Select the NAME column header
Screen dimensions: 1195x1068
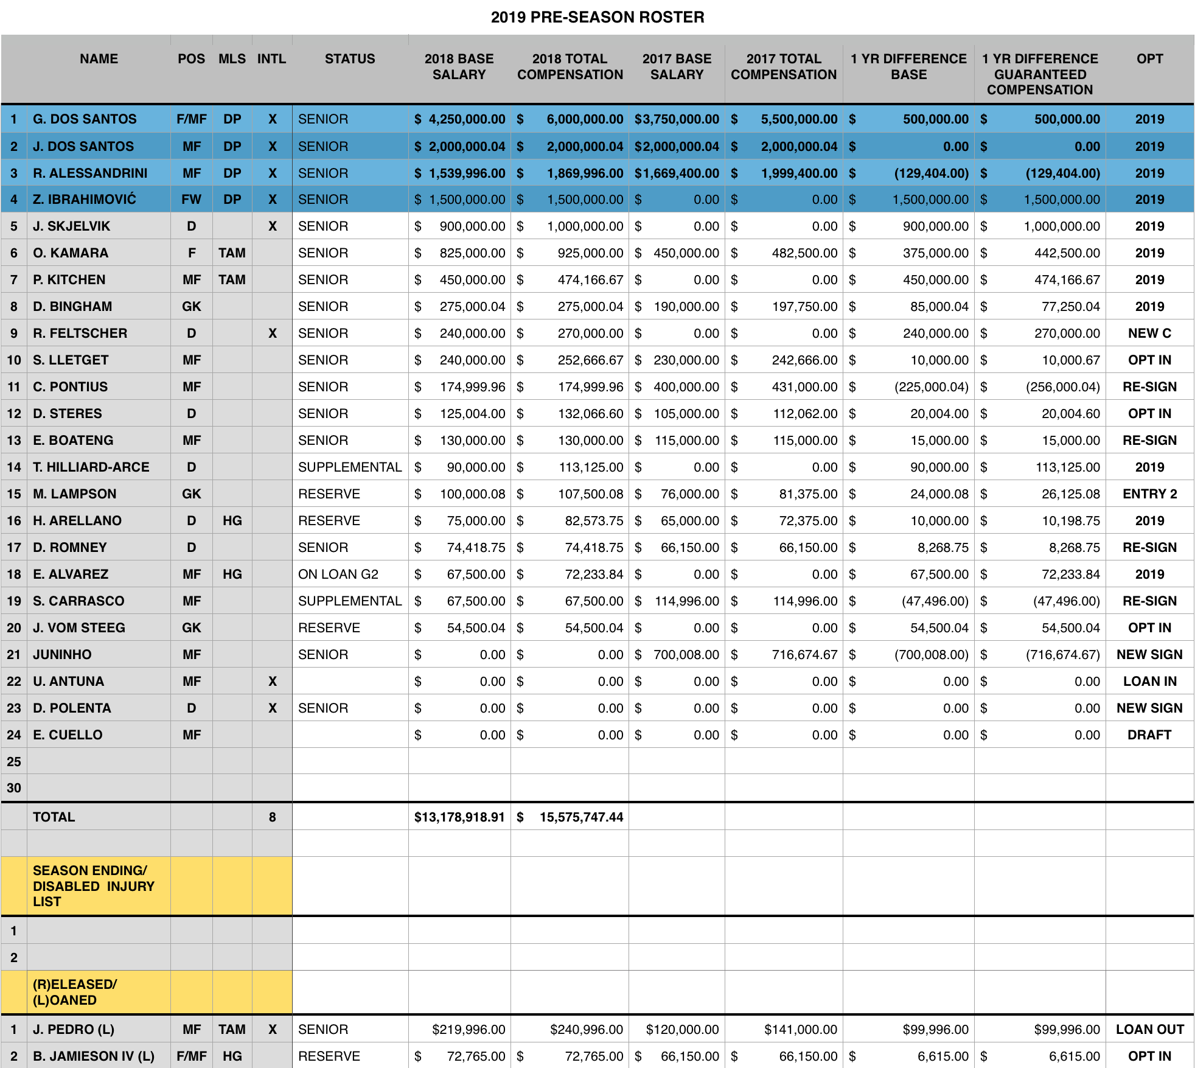coord(99,59)
